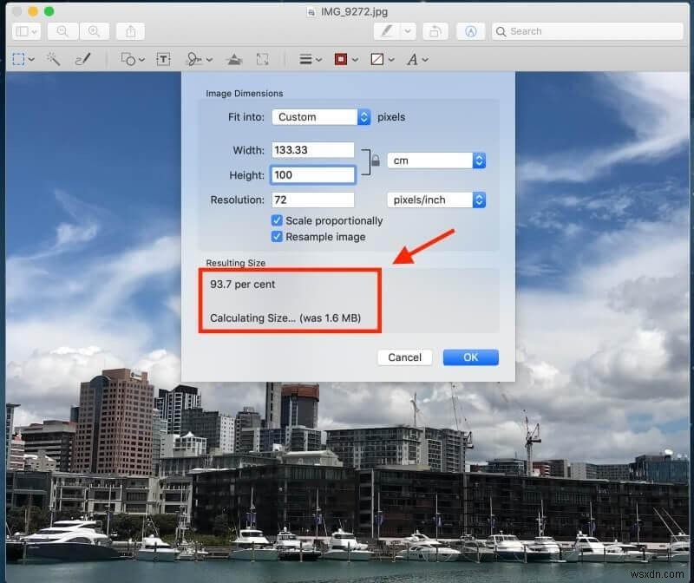The height and width of the screenshot is (583, 694).
Task: Select the Sketch drawing tool
Action: [82, 59]
